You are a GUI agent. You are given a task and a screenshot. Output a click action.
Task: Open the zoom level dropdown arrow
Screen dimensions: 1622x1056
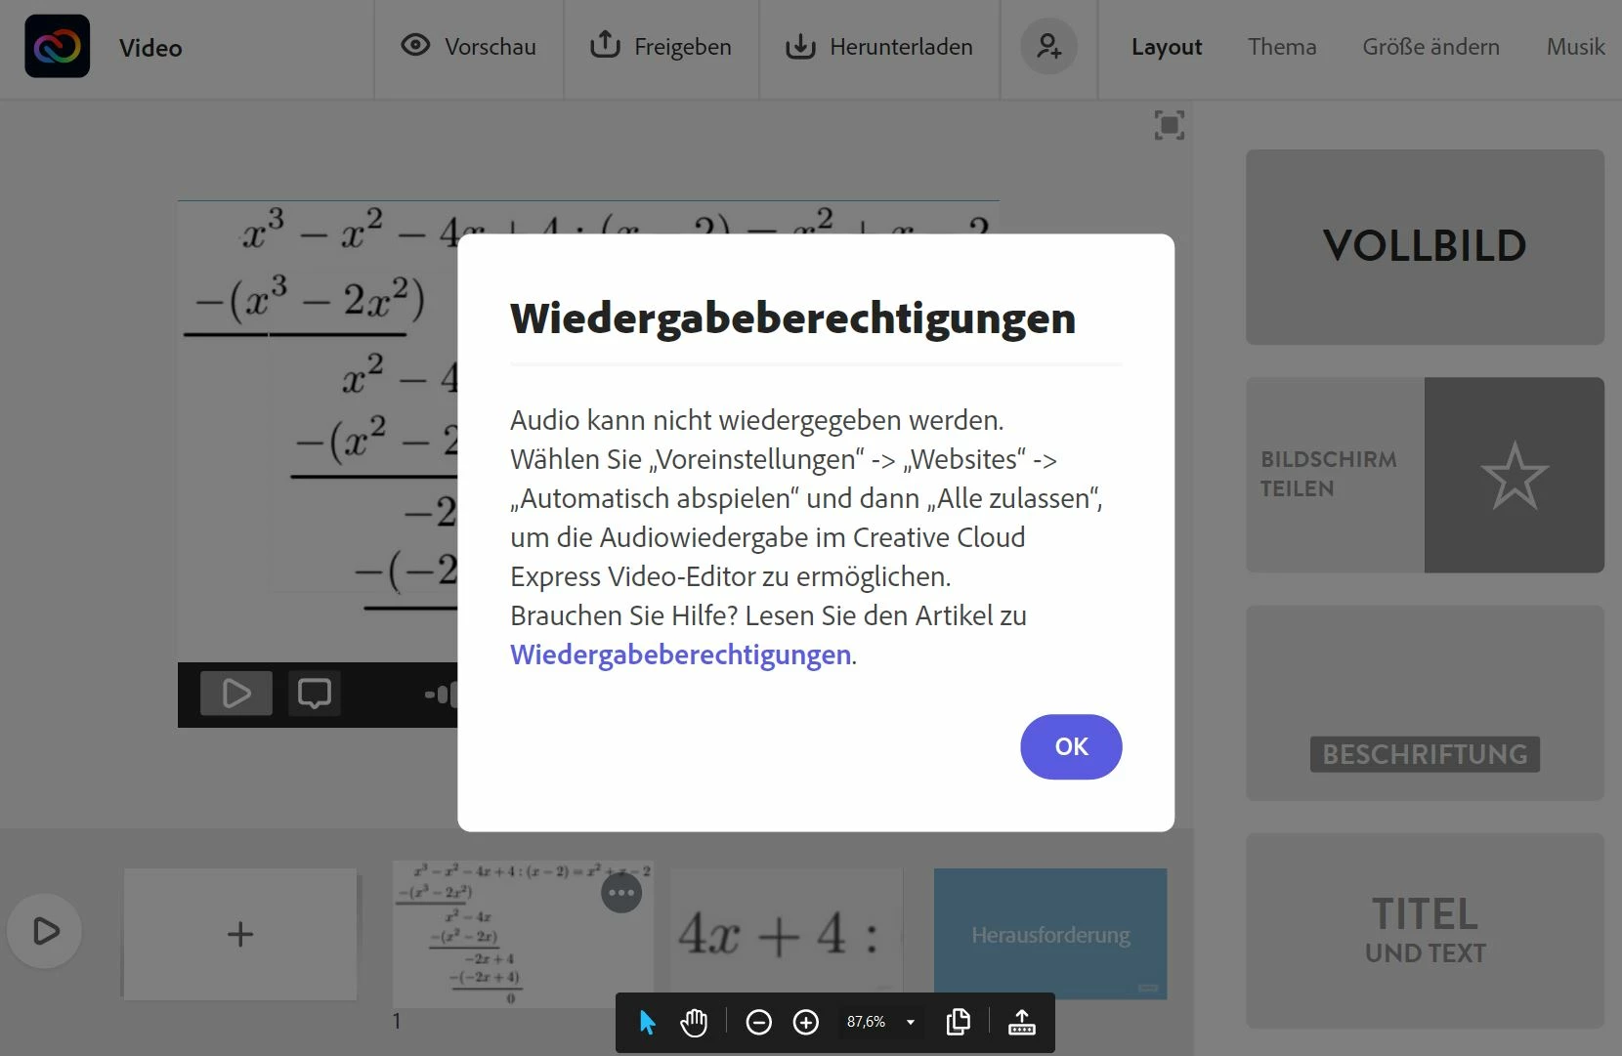tap(911, 1023)
